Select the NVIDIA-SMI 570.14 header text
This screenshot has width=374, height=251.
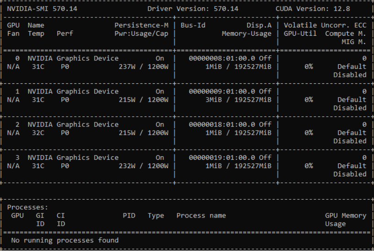pos(42,9)
